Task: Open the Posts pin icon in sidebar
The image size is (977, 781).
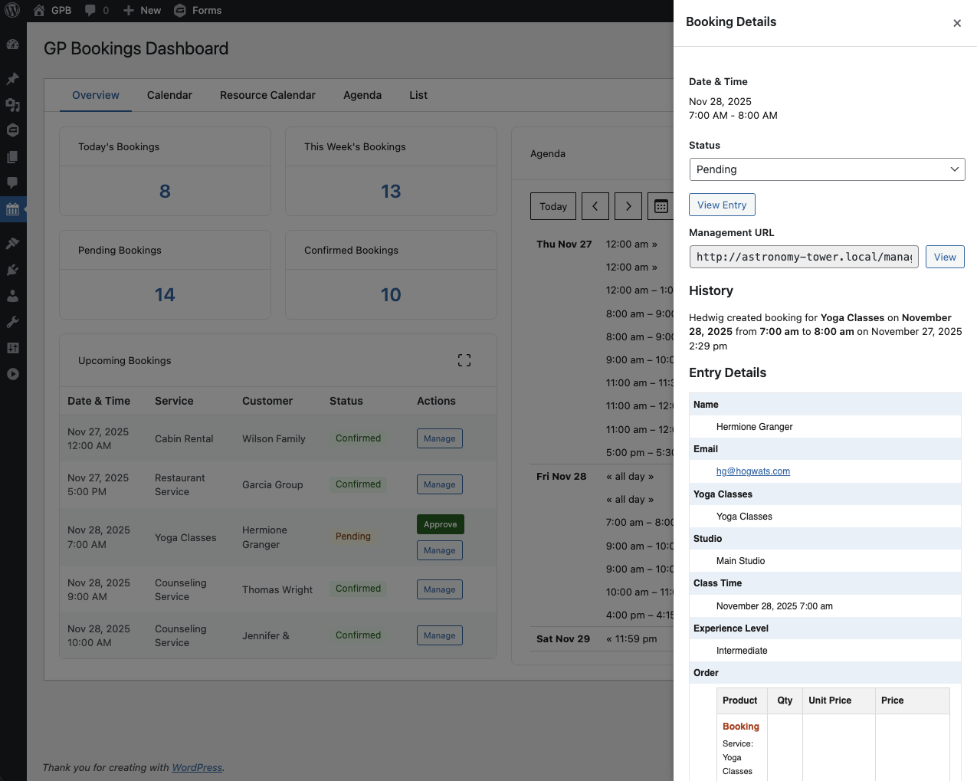Action: (12, 79)
